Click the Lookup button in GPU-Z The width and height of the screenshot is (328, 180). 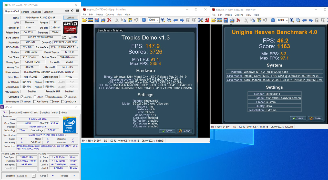(70, 18)
